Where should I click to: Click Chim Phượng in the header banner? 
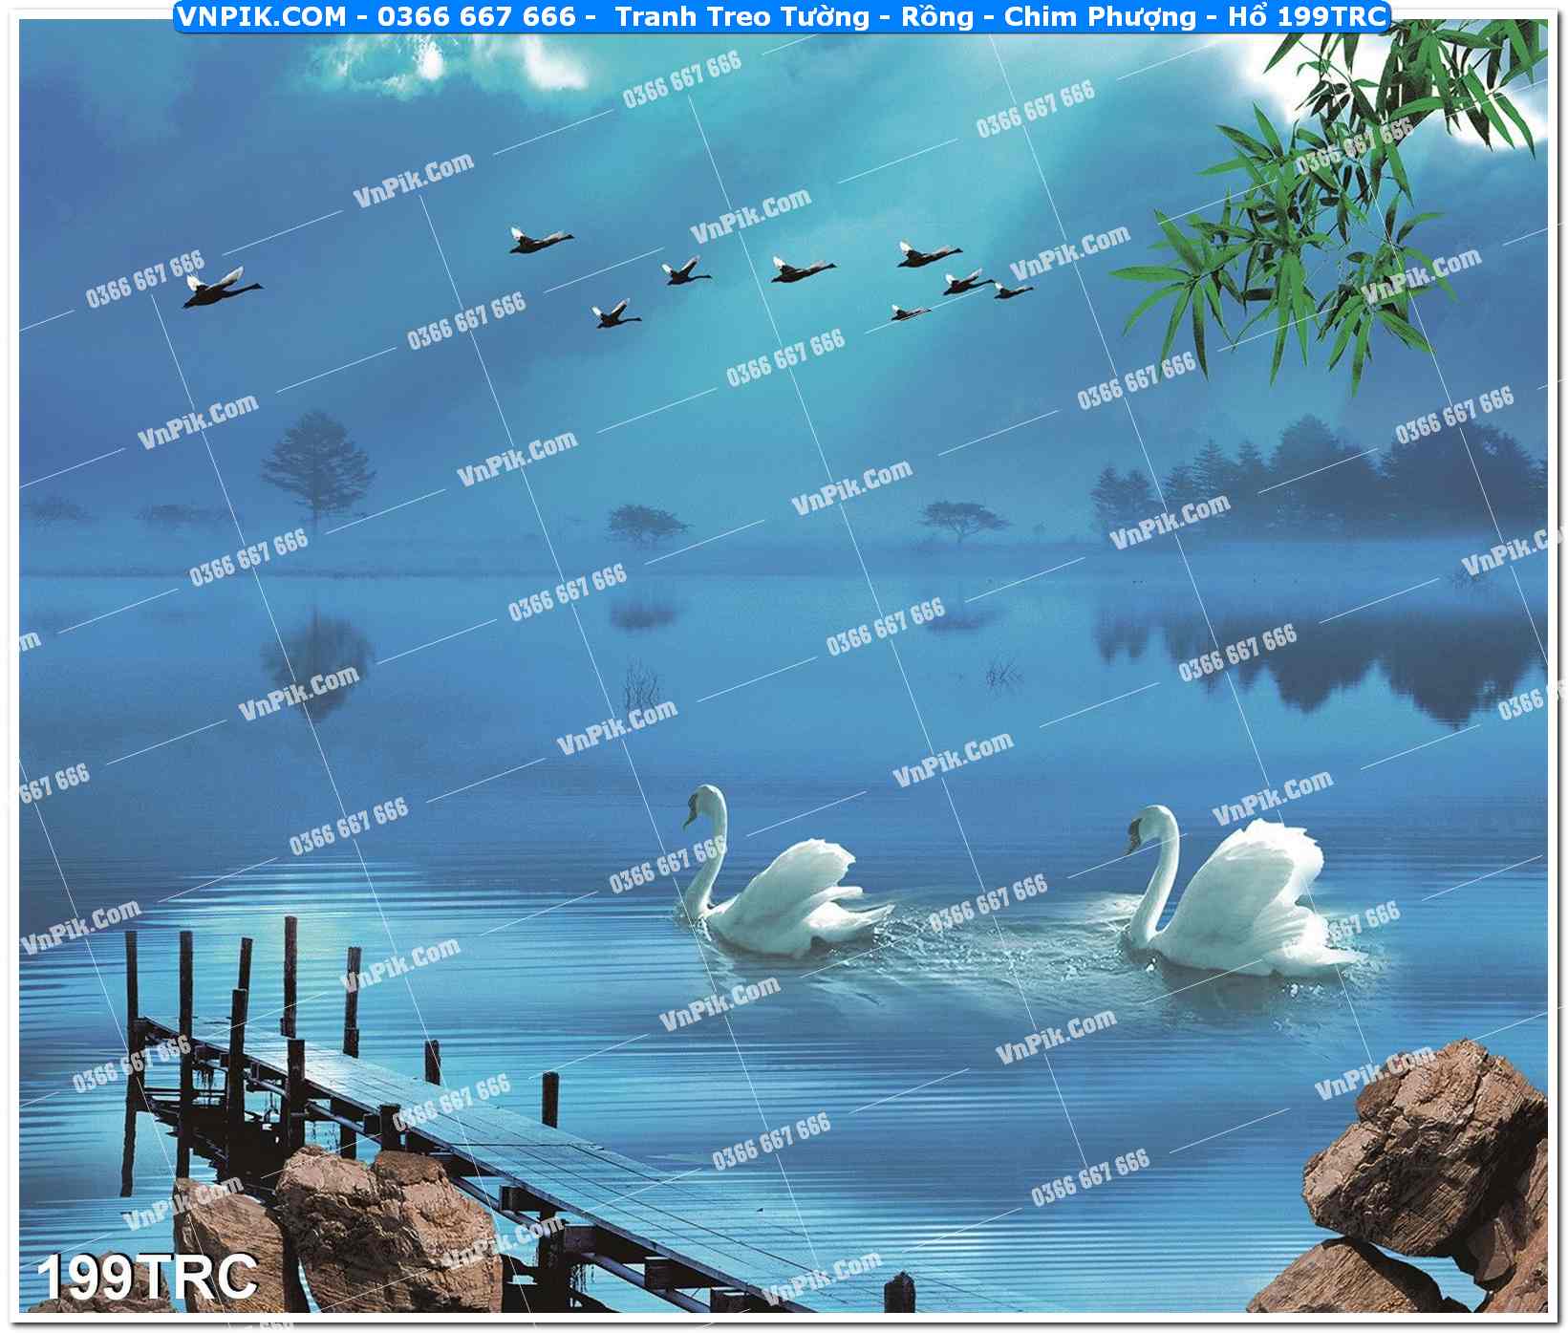pyautogui.click(x=1099, y=16)
